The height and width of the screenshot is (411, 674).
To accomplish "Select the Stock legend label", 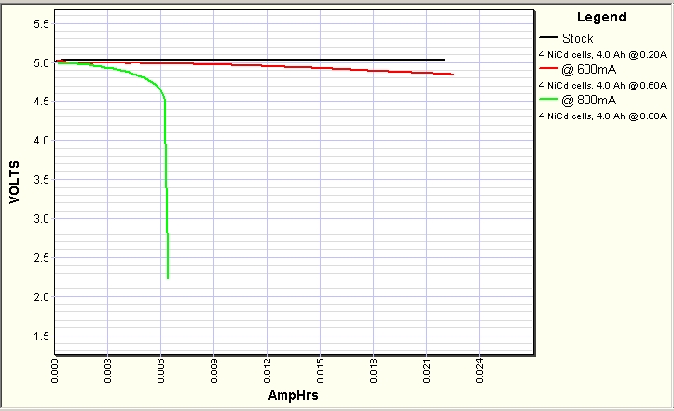I will pyautogui.click(x=578, y=38).
